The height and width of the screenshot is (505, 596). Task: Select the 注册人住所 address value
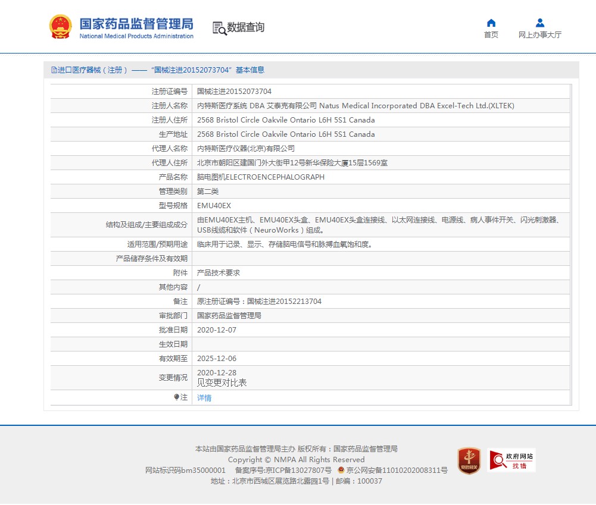286,120
